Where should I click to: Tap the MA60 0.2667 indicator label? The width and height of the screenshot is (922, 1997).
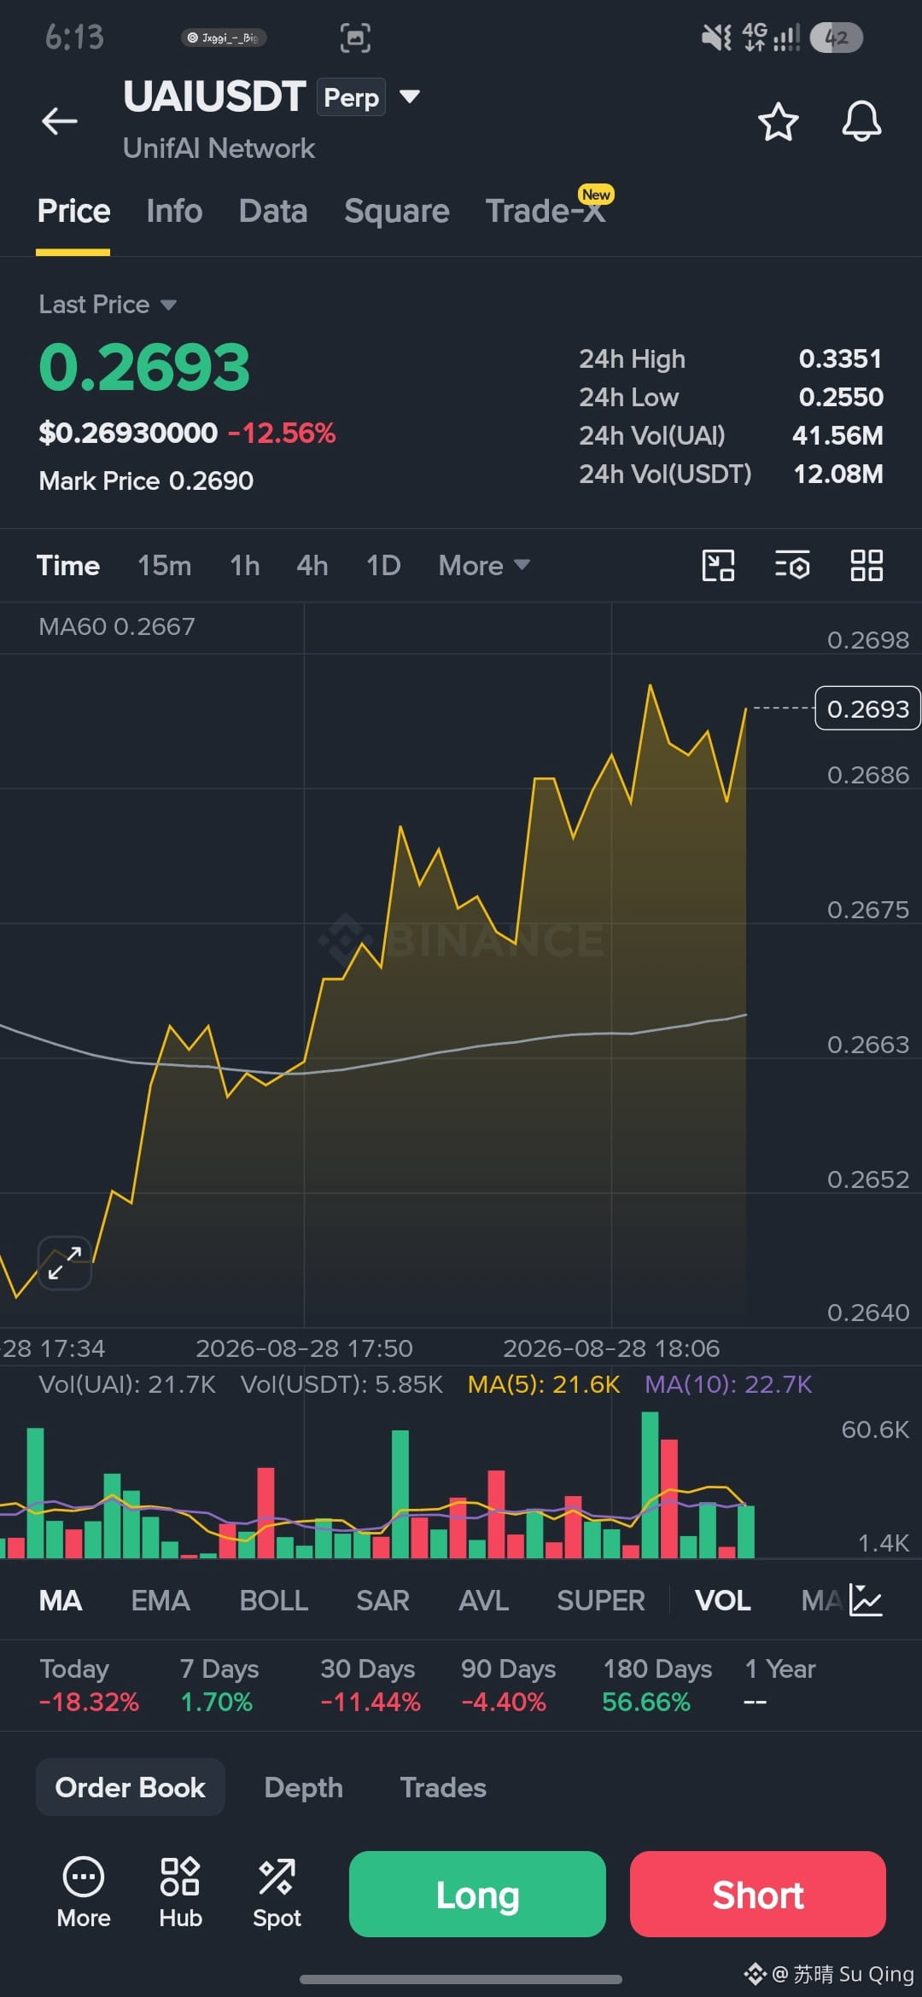coord(117,626)
